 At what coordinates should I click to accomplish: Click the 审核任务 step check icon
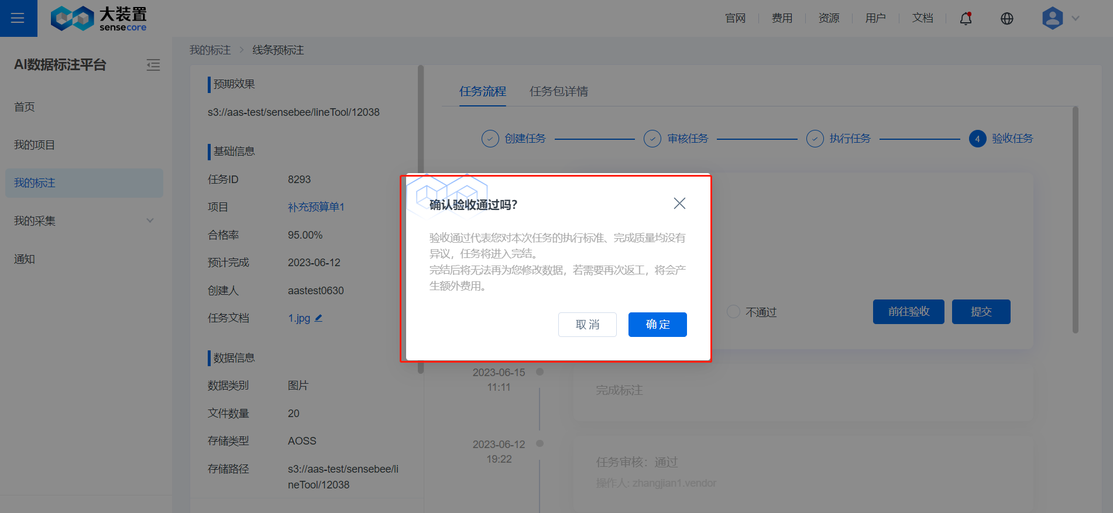tap(652, 139)
